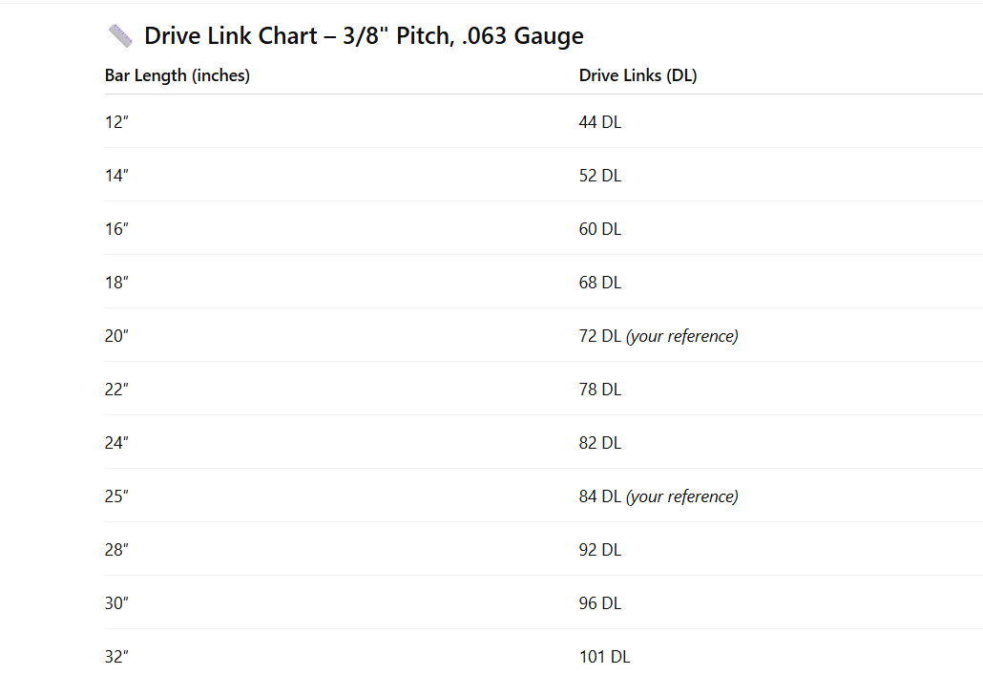The height and width of the screenshot is (696, 983).
Task: Click the Bar Length (inches) column header
Action: coord(178,75)
